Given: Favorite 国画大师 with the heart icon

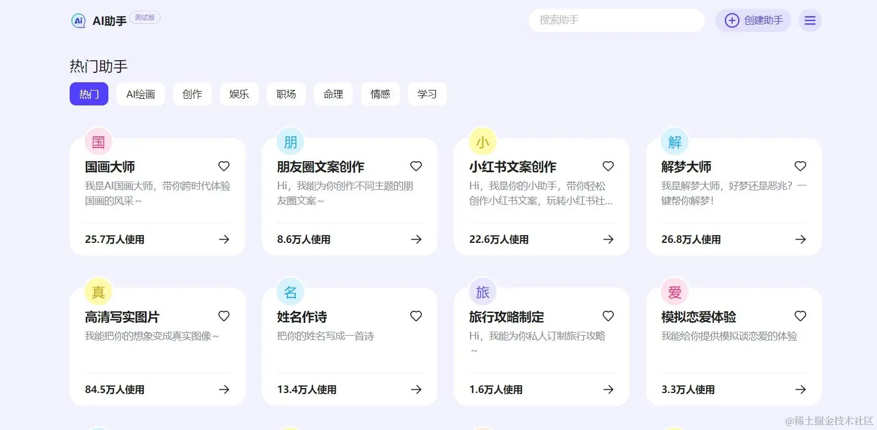Looking at the screenshot, I should pos(224,166).
